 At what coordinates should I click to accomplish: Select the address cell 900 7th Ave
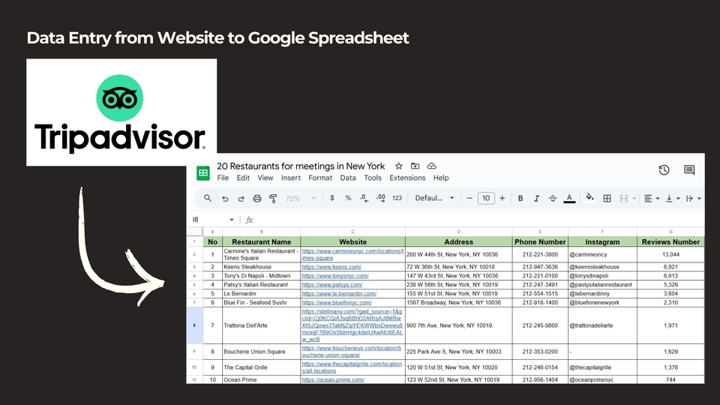[x=458, y=325]
